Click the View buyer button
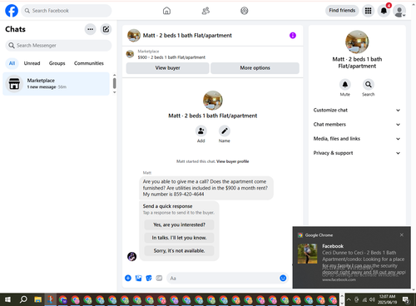 coord(167,68)
